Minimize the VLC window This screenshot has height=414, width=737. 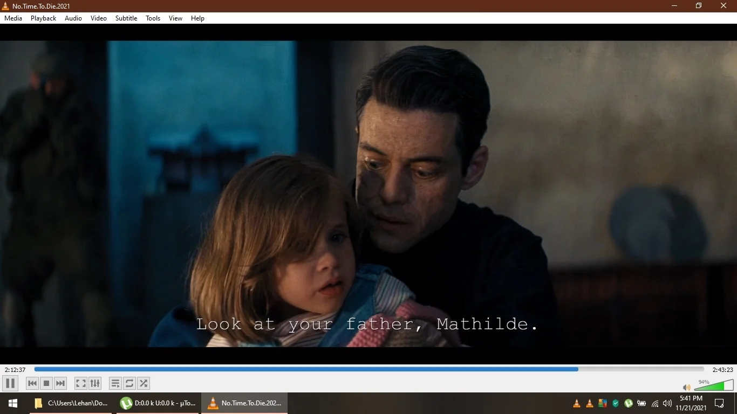click(x=674, y=6)
